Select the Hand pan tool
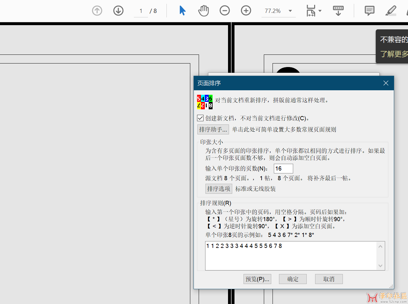 click(x=203, y=11)
